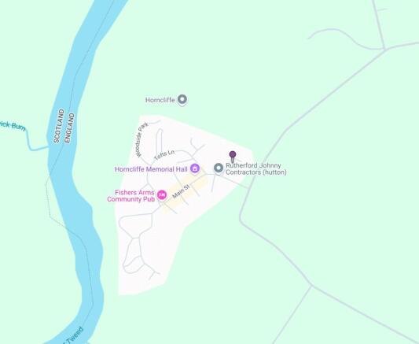
Task: Open the Fishers Arms Community Pub pink icon
Action: (x=162, y=195)
